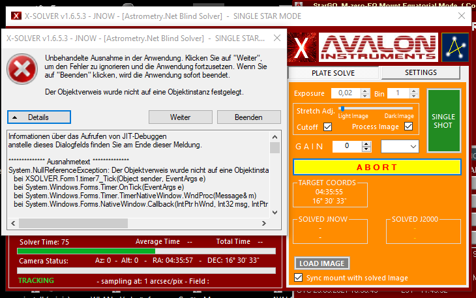Screen dimensions: 476x298
Task: Click the details horizontal scroll right arrow
Action: pos(264,224)
